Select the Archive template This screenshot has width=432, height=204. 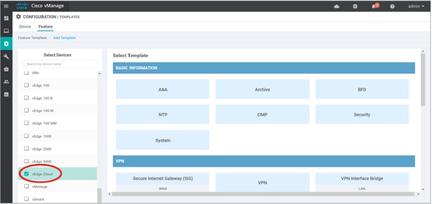(262, 89)
